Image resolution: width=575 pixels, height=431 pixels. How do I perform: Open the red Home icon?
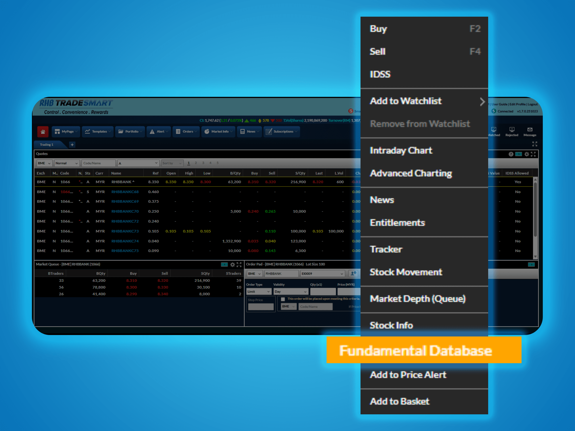tap(43, 132)
